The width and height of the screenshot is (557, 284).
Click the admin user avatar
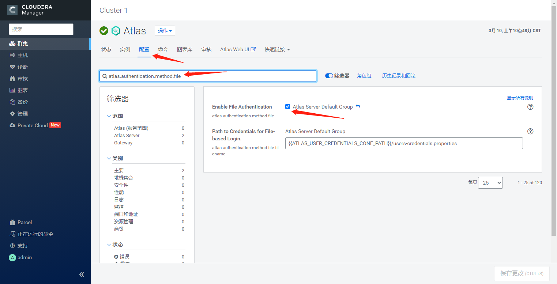pyautogui.click(x=12, y=257)
